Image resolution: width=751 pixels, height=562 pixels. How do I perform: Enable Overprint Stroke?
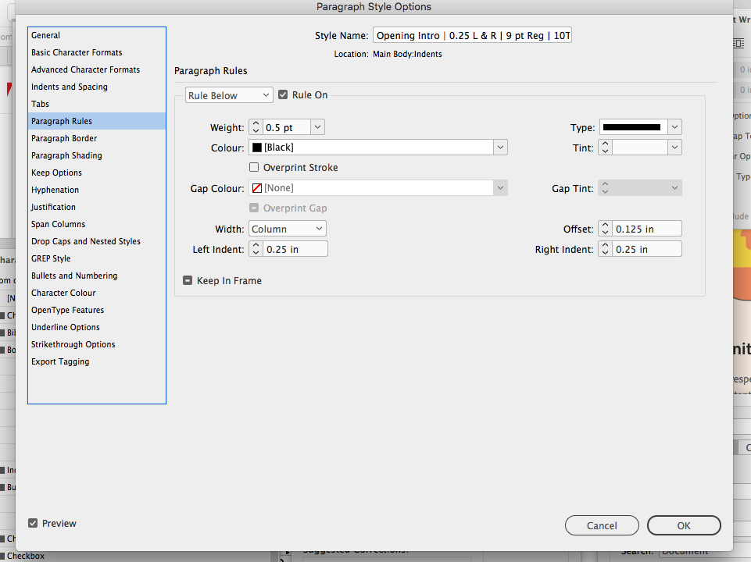(254, 167)
